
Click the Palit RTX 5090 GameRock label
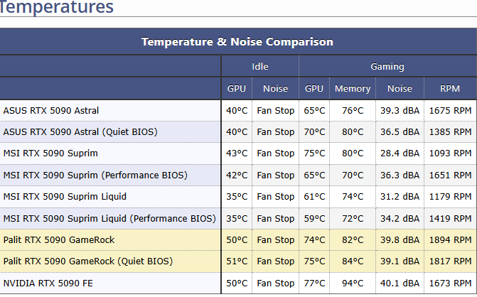coord(59,240)
